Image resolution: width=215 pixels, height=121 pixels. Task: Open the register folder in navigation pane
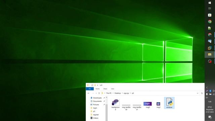(95, 115)
